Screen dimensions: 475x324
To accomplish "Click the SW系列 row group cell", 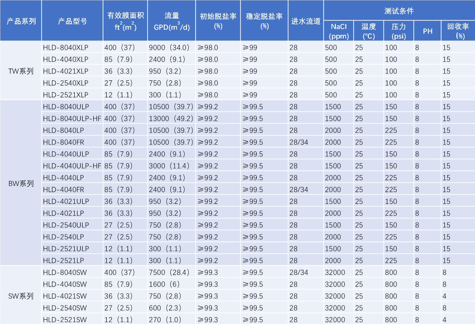I will pyautogui.click(x=21, y=296).
